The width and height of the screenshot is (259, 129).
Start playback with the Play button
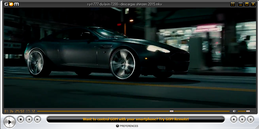pyautogui.click(x=10, y=122)
